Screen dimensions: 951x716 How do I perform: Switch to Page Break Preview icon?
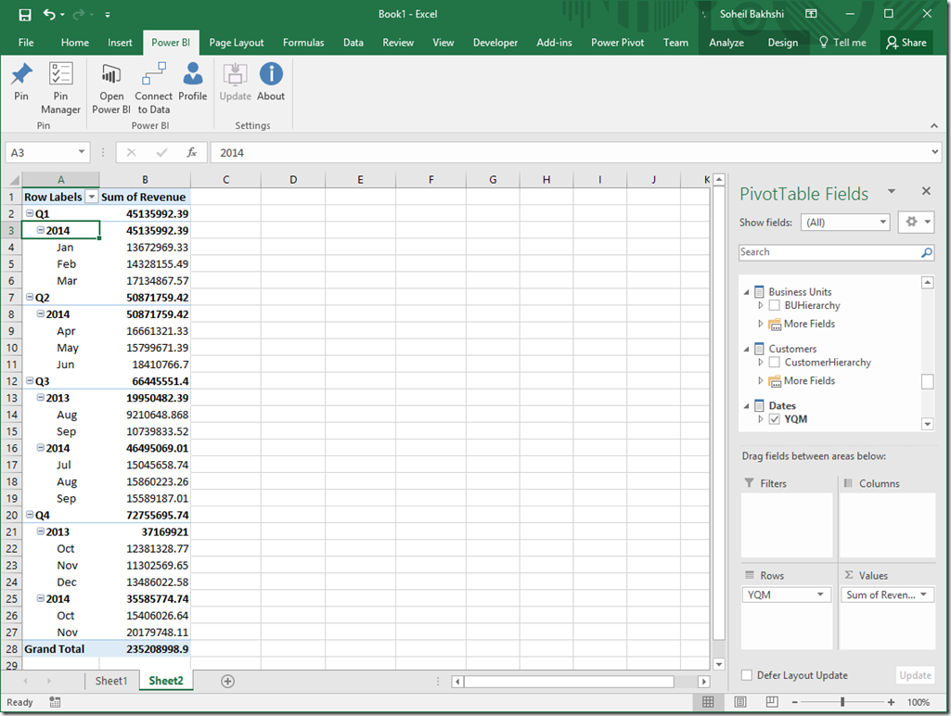tap(772, 702)
